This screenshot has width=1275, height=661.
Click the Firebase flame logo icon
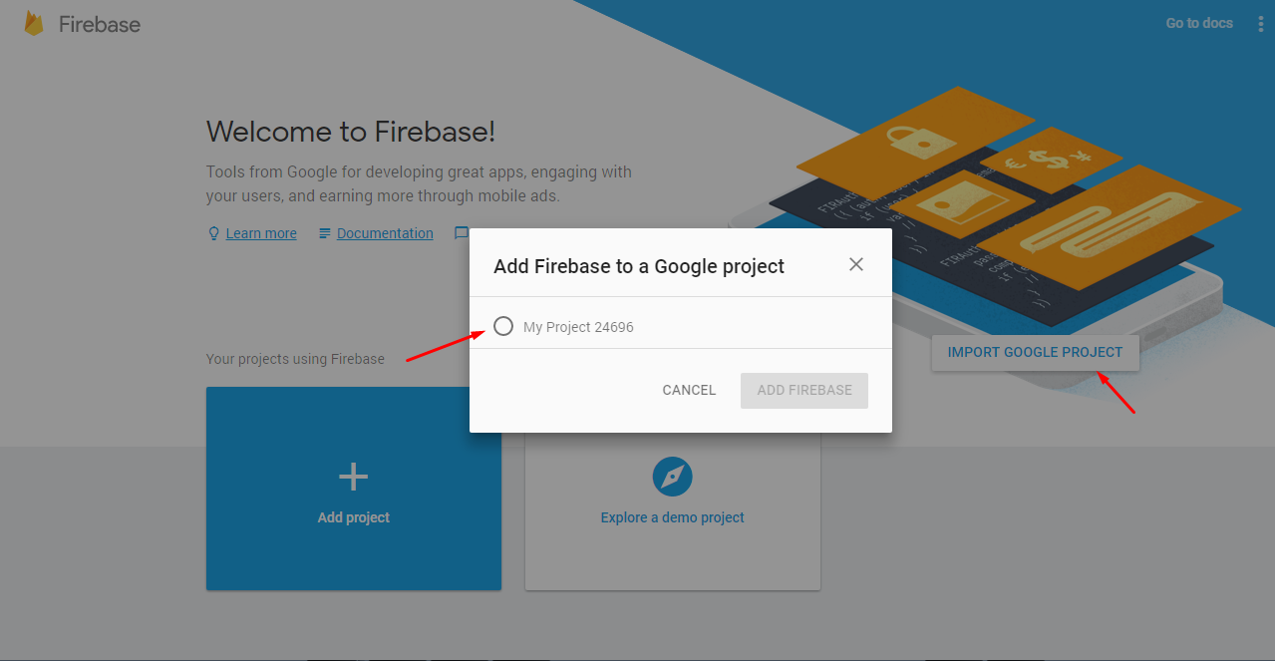pos(34,24)
